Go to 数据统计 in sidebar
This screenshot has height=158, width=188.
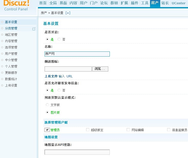(x=11, y=79)
